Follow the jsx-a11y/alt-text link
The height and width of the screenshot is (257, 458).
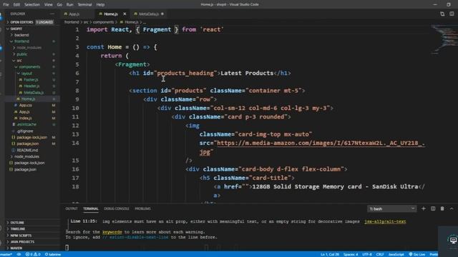[x=385, y=221]
